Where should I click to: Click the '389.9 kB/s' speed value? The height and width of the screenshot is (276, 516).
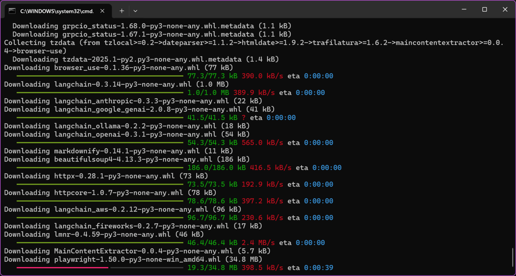pyautogui.click(x=254, y=93)
